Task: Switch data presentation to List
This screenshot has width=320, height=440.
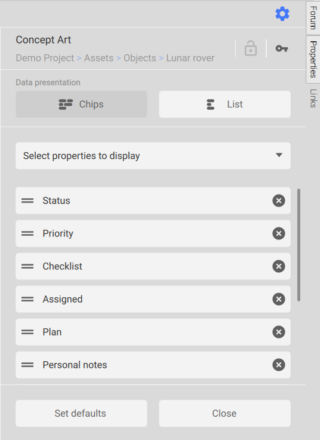Action: click(x=225, y=104)
